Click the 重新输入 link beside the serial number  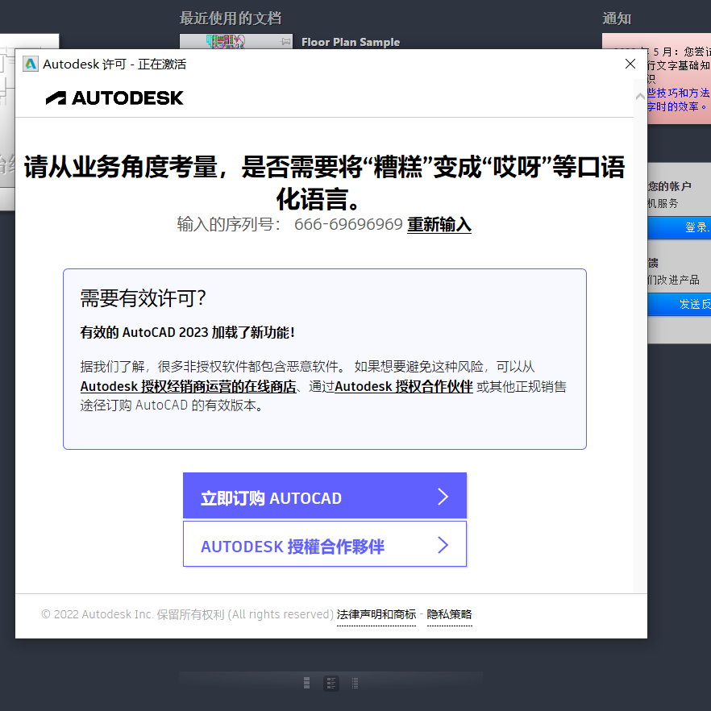point(439,224)
